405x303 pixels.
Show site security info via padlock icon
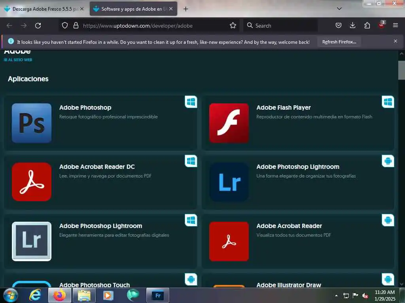pyautogui.click(x=76, y=26)
